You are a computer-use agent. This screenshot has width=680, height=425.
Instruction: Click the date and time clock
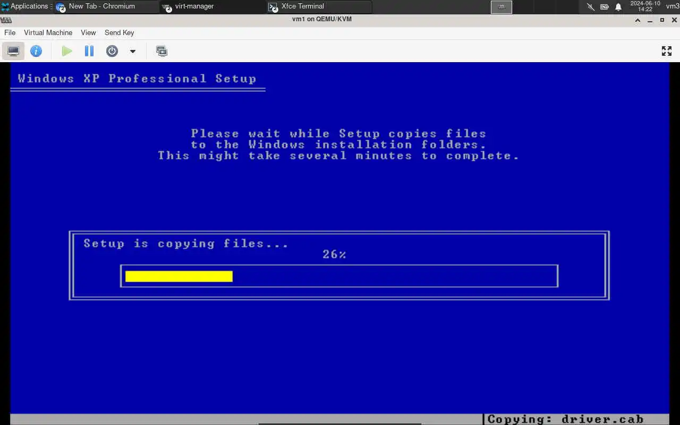pos(645,6)
